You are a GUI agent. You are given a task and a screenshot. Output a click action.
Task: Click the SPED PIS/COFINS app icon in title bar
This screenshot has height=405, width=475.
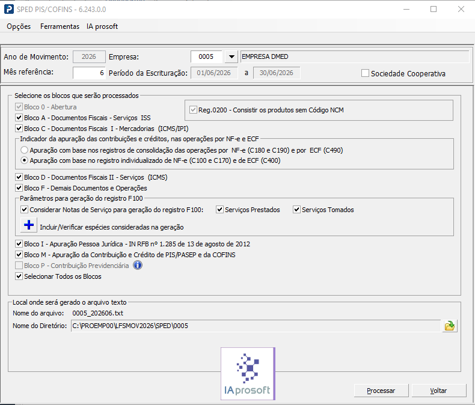click(x=8, y=9)
